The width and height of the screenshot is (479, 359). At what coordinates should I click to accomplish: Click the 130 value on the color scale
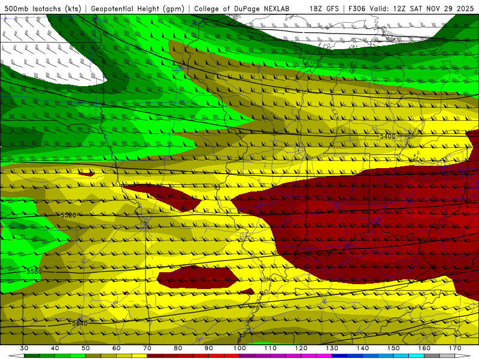point(332,348)
